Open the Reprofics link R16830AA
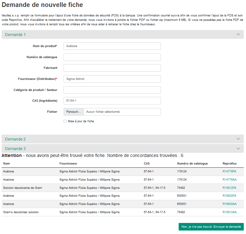This screenshot has height=234, width=246. [230, 204]
